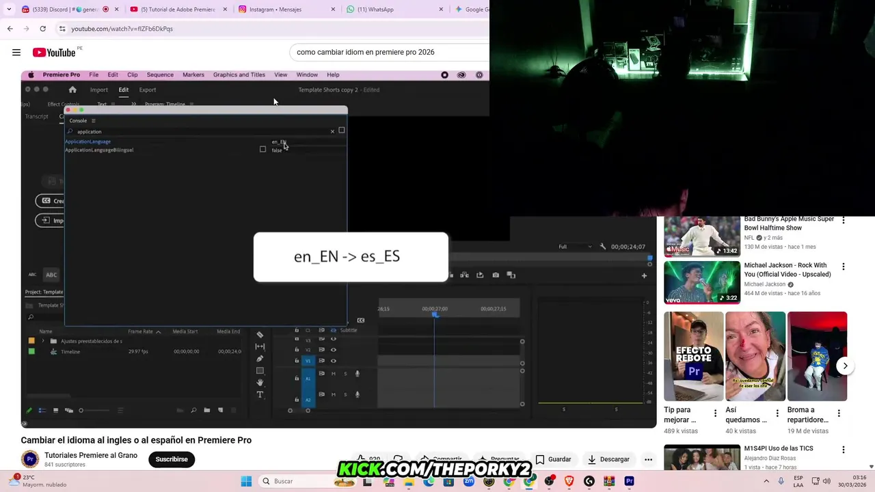This screenshot has width=875, height=492.
Task: Clear the Console search with the X icon
Action: coord(333,131)
